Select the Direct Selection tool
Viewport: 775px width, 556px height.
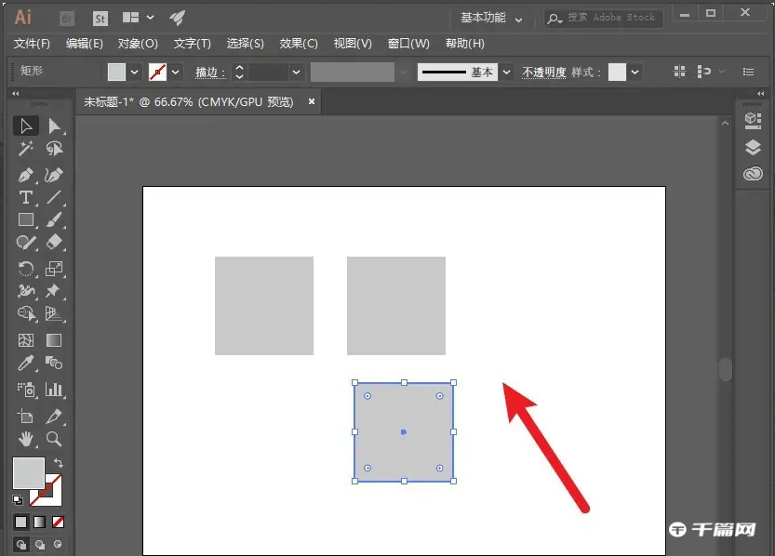[53, 126]
